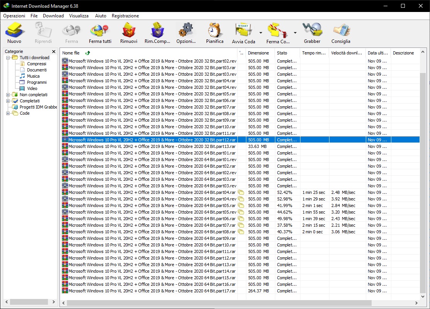
Task: Open the Download menu
Action: tap(53, 16)
